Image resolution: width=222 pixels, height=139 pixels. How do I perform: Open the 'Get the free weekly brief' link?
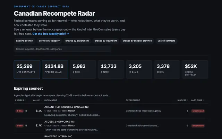click(51, 34)
